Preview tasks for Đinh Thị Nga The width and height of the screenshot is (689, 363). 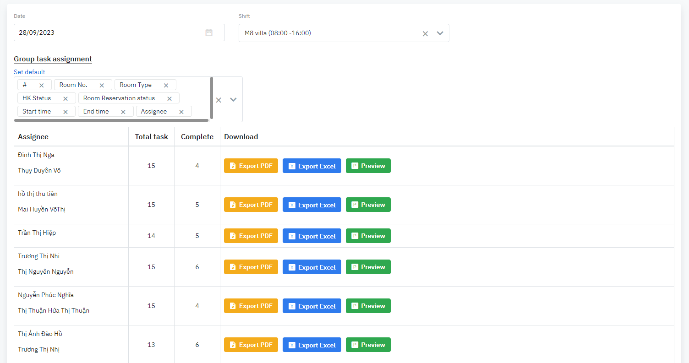click(368, 166)
